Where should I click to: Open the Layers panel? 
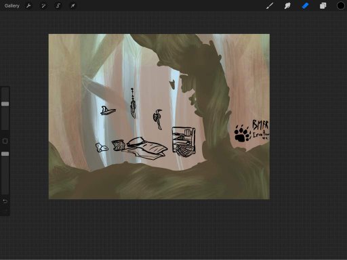[323, 5]
